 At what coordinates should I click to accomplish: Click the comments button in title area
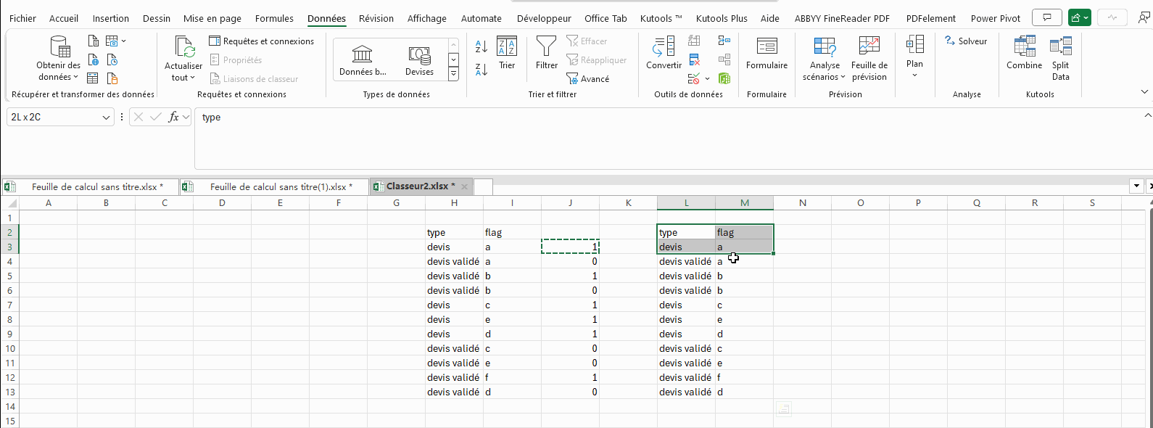point(1046,17)
